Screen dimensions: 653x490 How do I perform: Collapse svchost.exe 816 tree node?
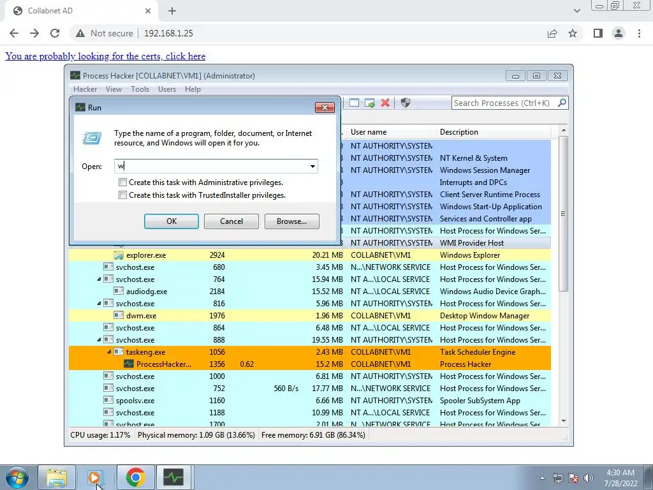point(99,303)
